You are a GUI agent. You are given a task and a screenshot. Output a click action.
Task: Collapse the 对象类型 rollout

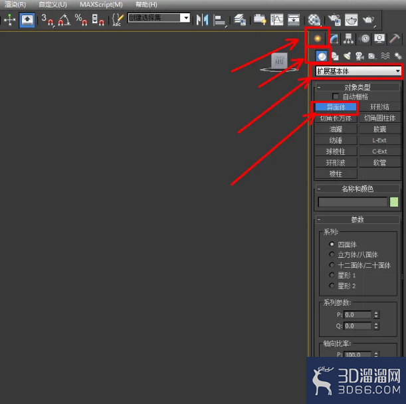click(x=357, y=87)
